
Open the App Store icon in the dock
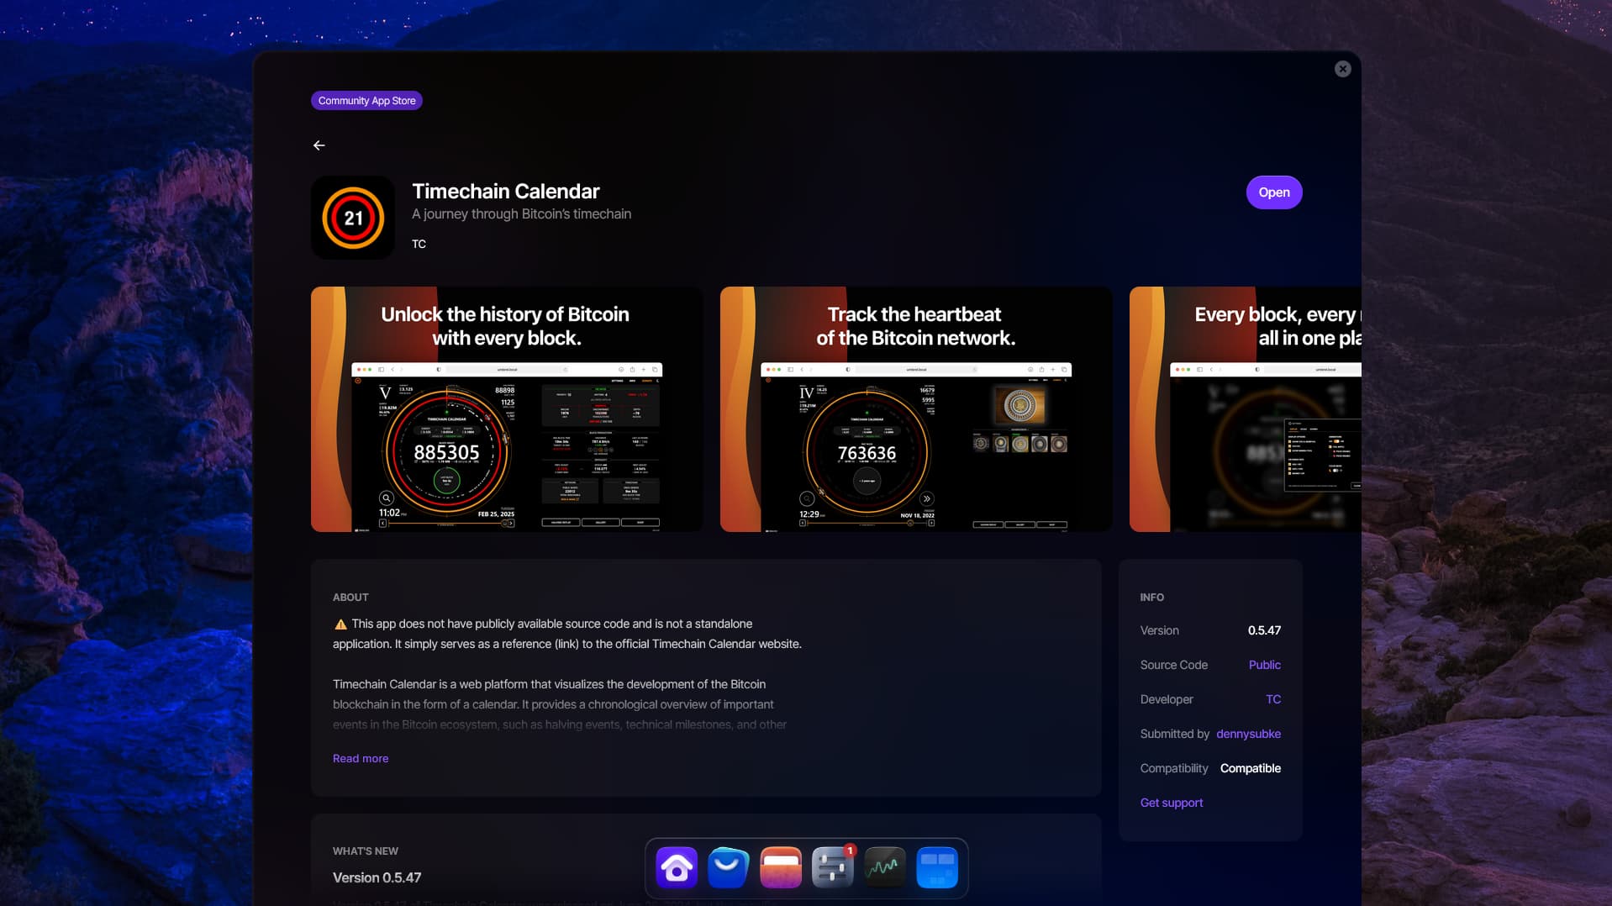coord(729,868)
